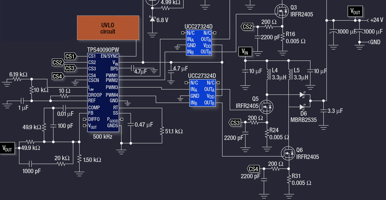The image size is (386, 200).
Task: Click the CS3 flag beside the 200 Ω resistor
Action: (234, 123)
